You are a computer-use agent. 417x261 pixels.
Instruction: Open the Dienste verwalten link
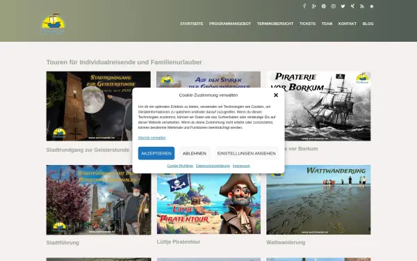pyautogui.click(x=152, y=138)
